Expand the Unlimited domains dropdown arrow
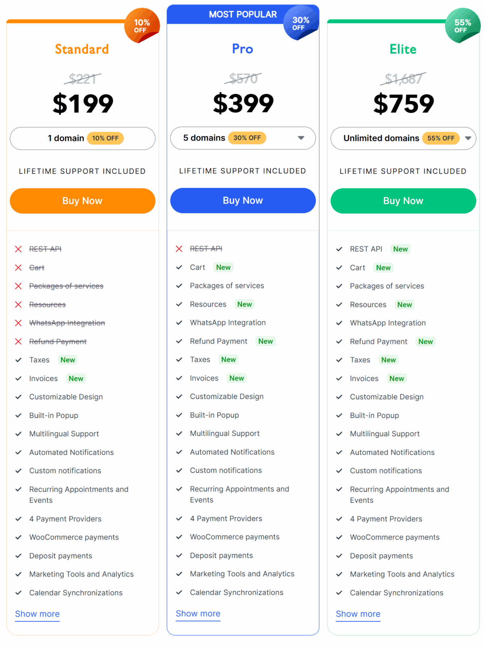484x646 pixels. [468, 138]
